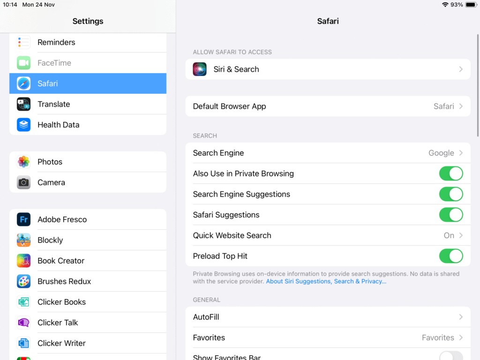This screenshot has height=360, width=480.
Task: Toggle the Preload Top Hit switch
Action: tap(450, 256)
